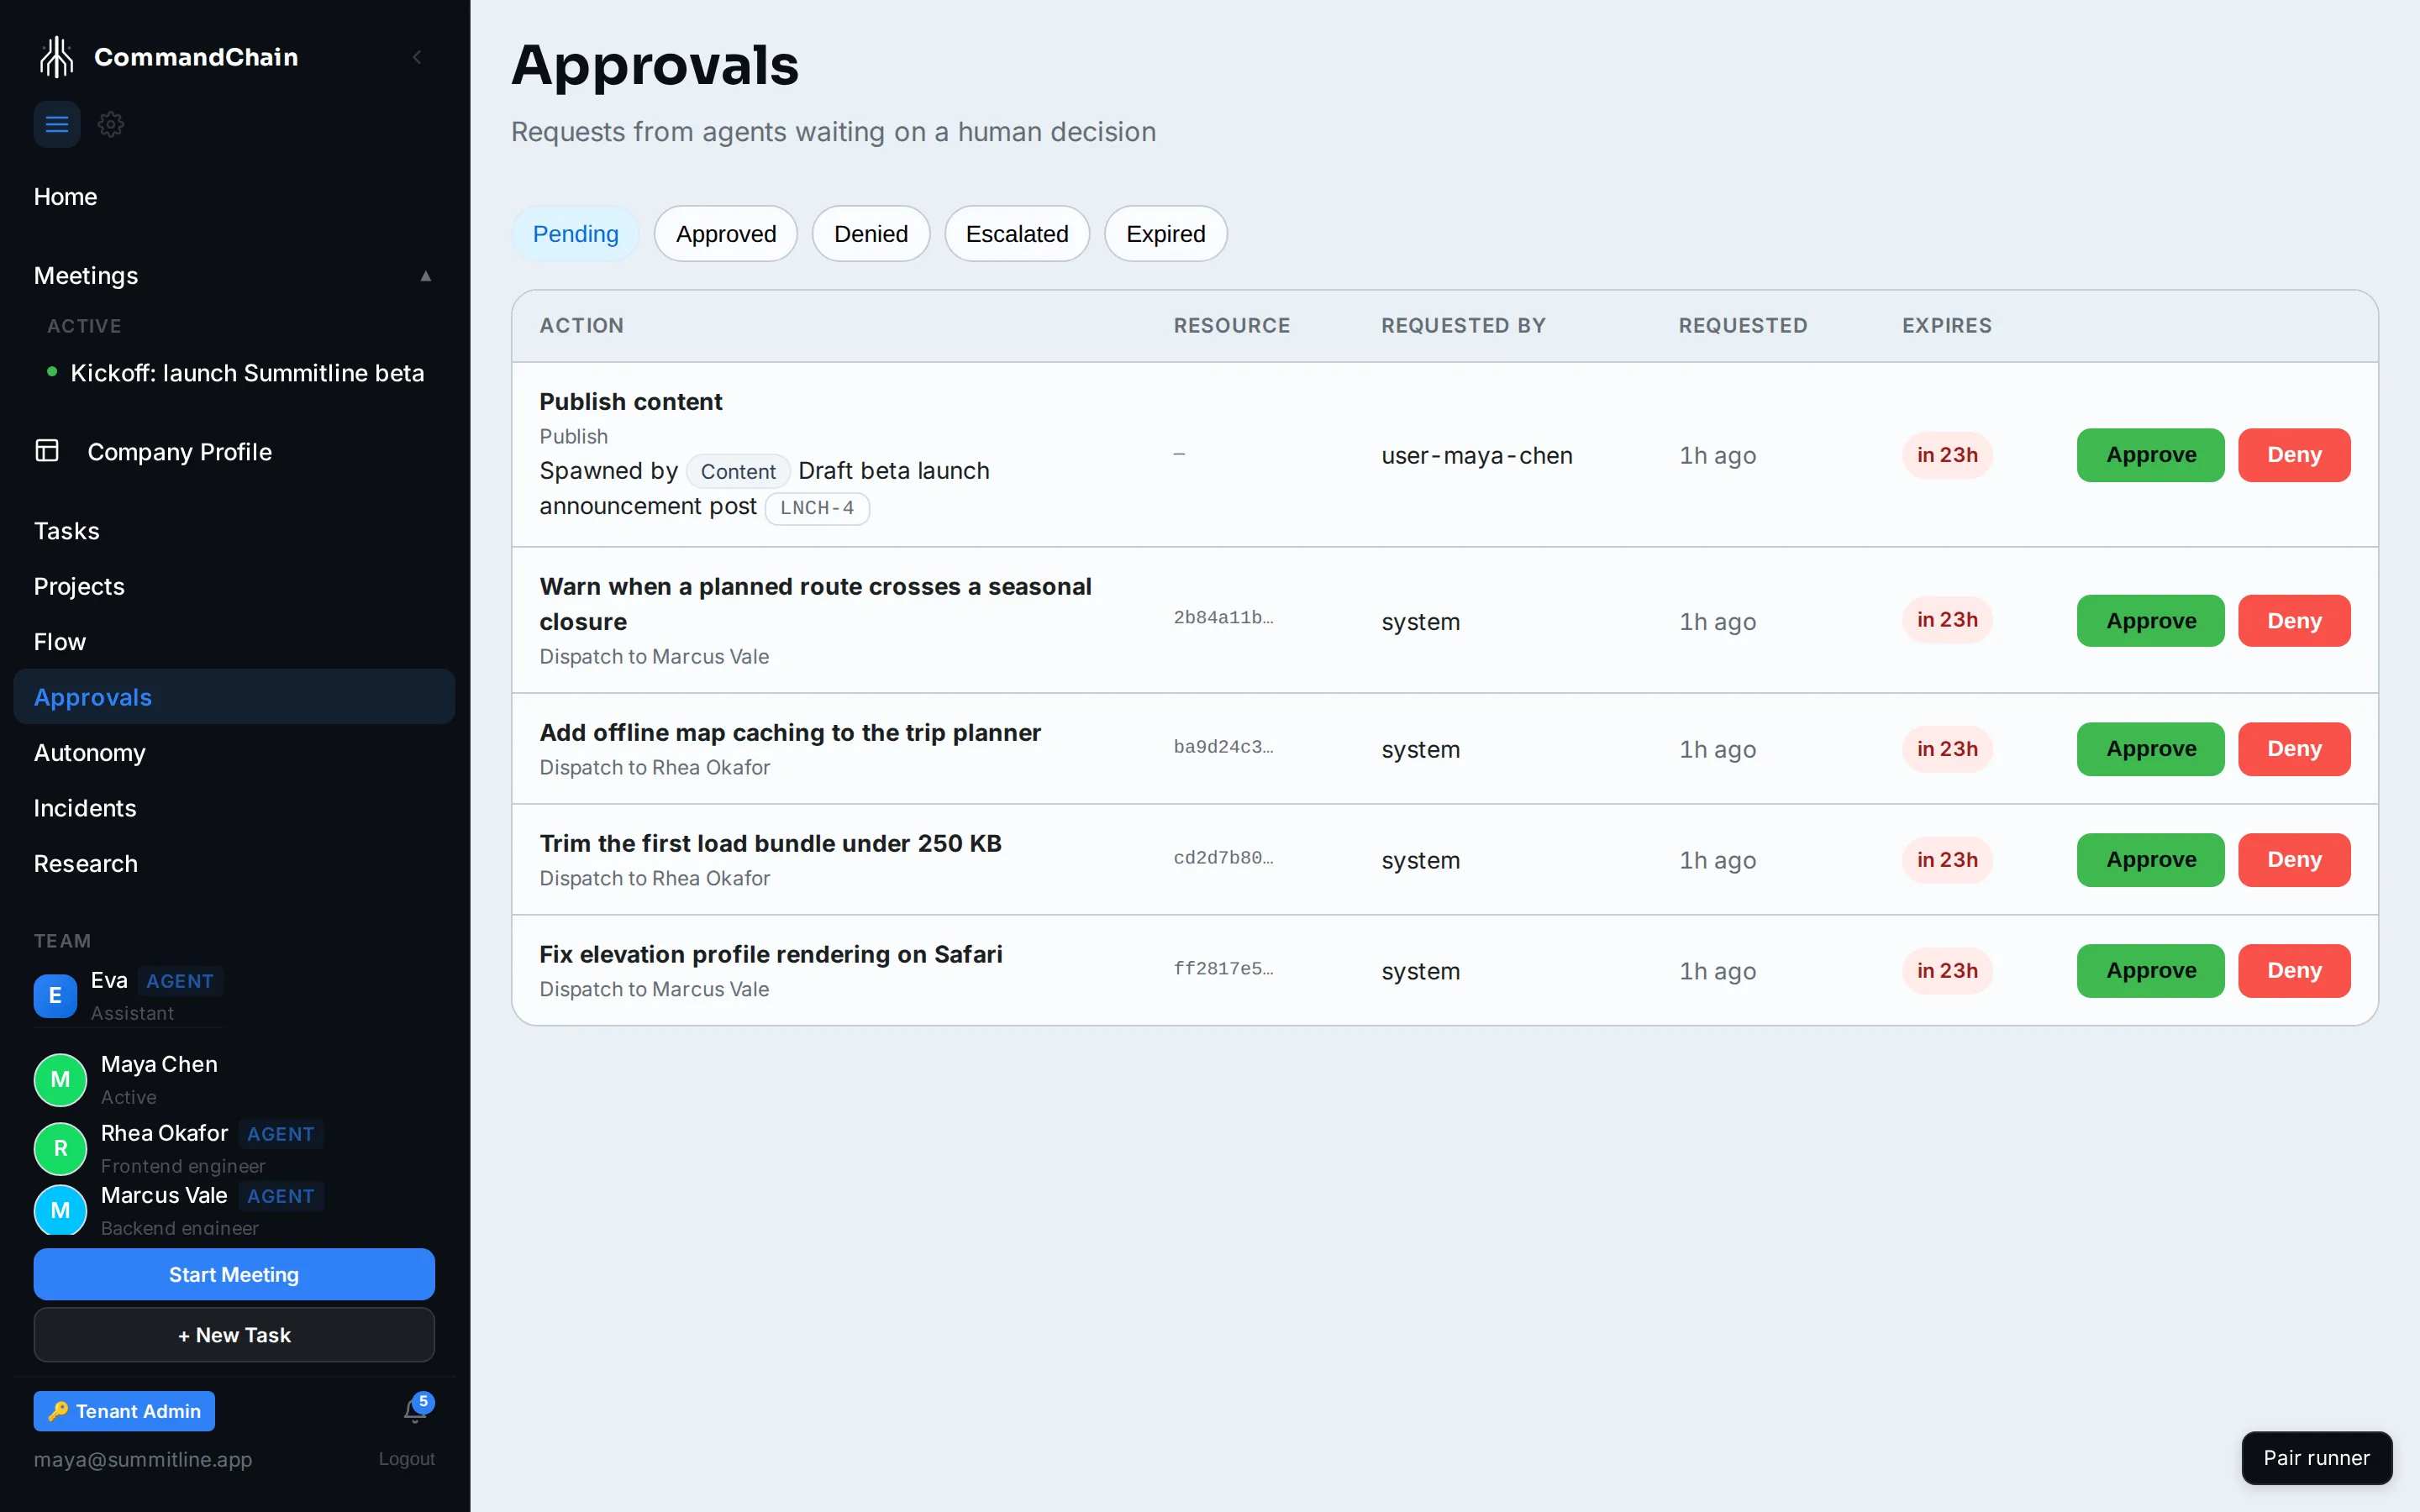Switch to the Approved tab
Viewport: 2420px width, 1512px height.
click(726, 234)
